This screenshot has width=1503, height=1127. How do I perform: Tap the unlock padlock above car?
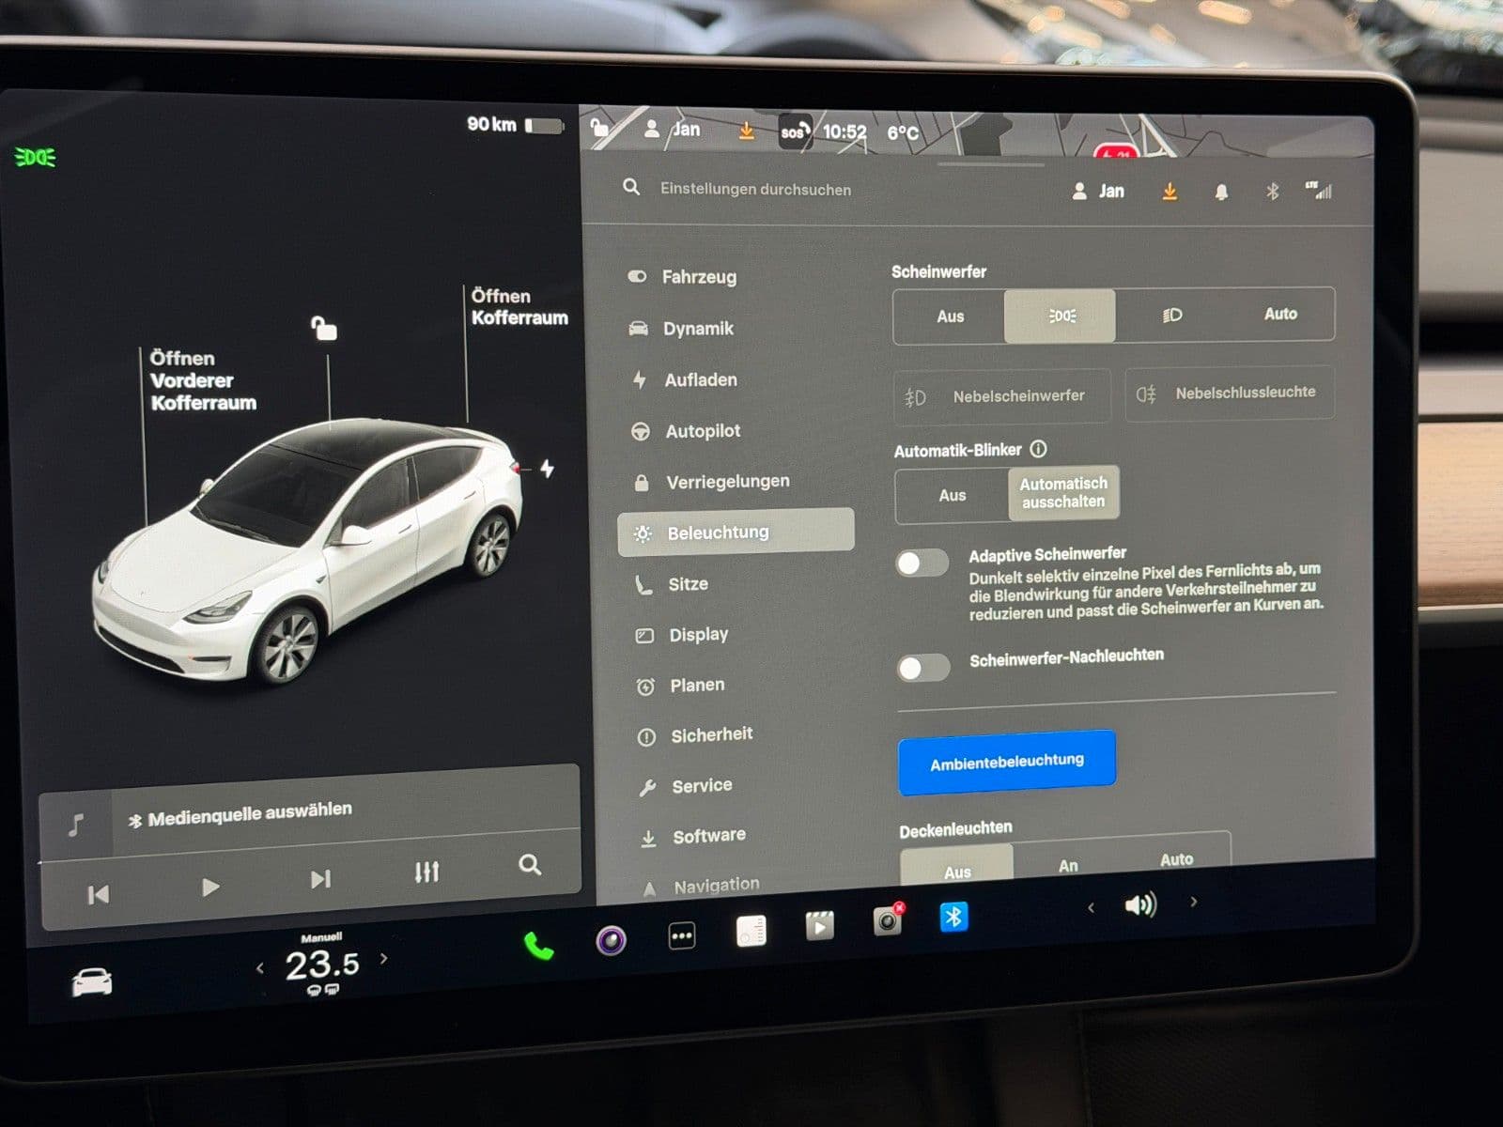click(x=324, y=329)
